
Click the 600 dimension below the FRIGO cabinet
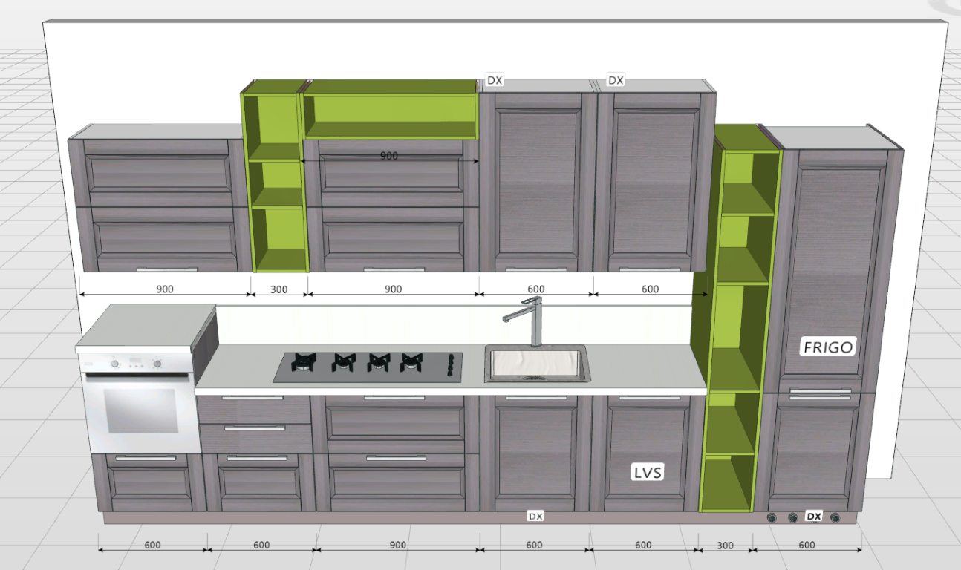(x=807, y=545)
